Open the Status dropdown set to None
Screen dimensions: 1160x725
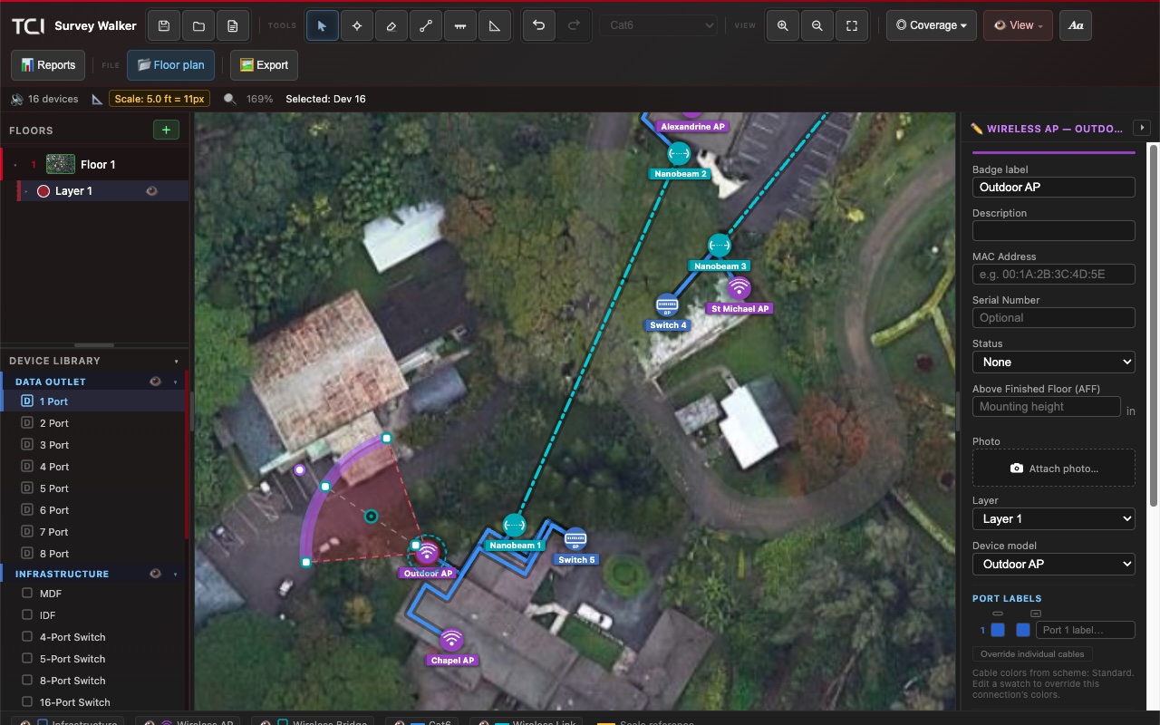pos(1053,362)
